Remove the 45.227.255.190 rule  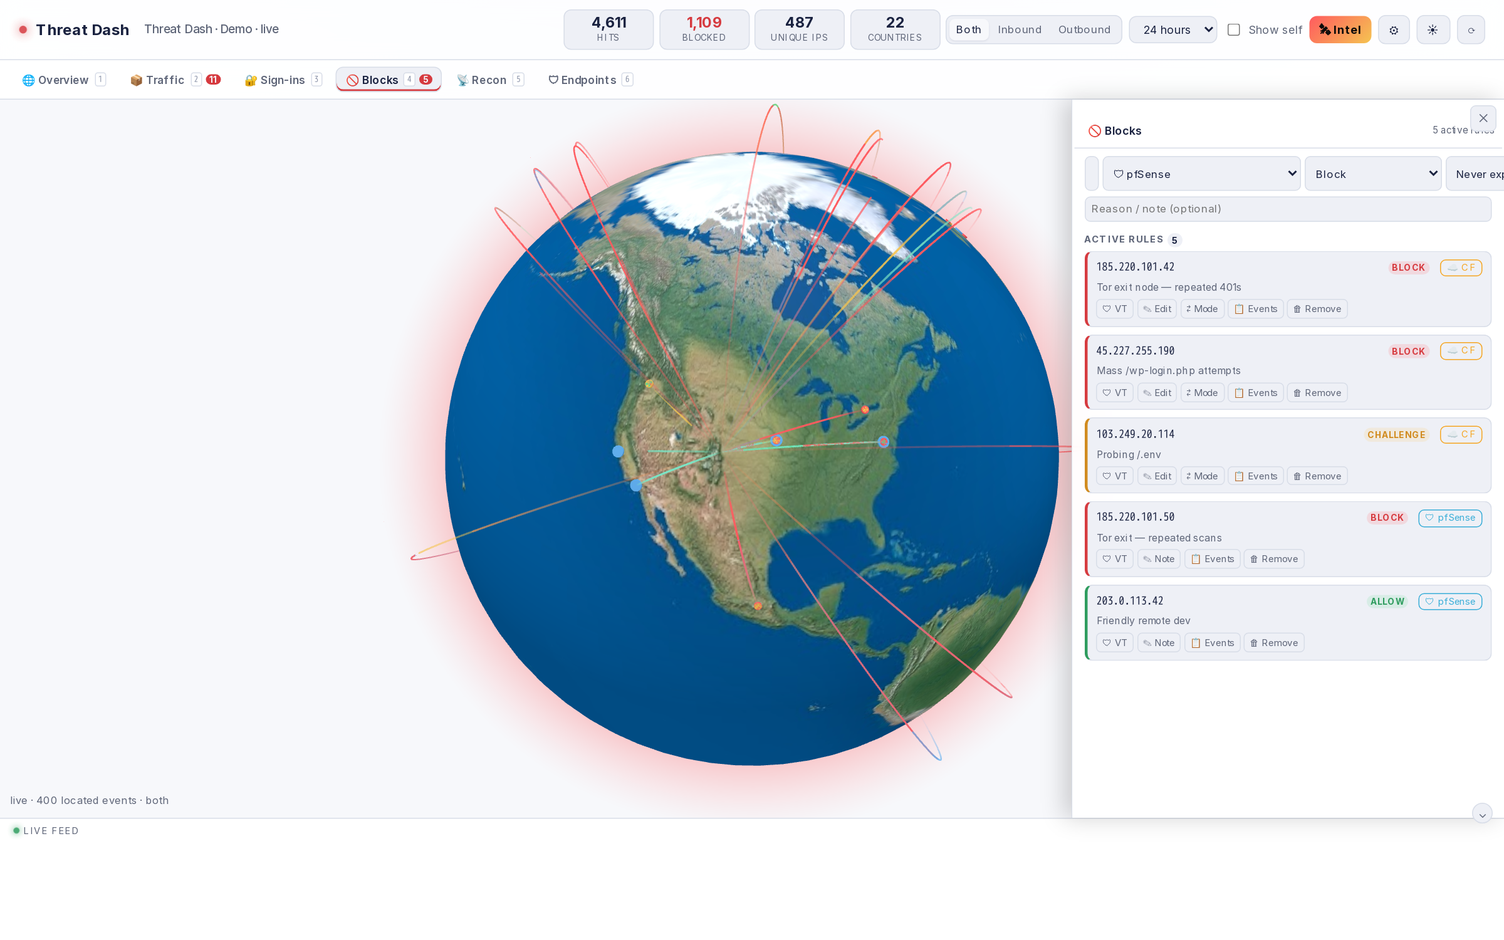pyautogui.click(x=1317, y=393)
